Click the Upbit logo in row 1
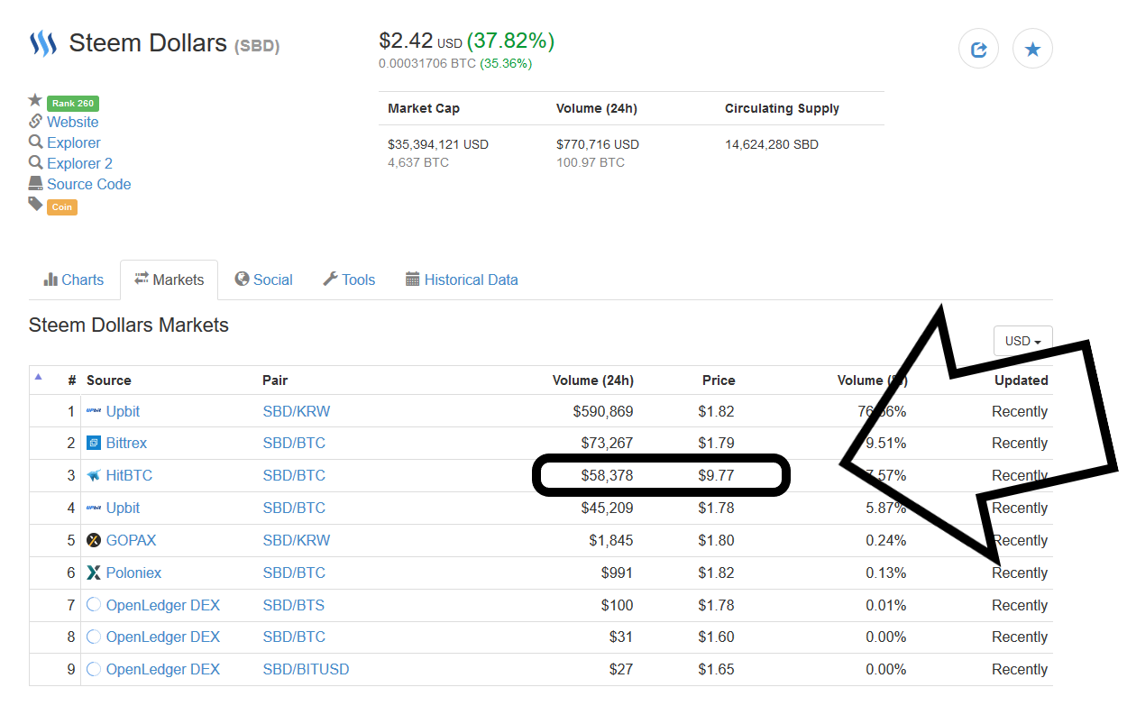1127x724 pixels. [94, 411]
